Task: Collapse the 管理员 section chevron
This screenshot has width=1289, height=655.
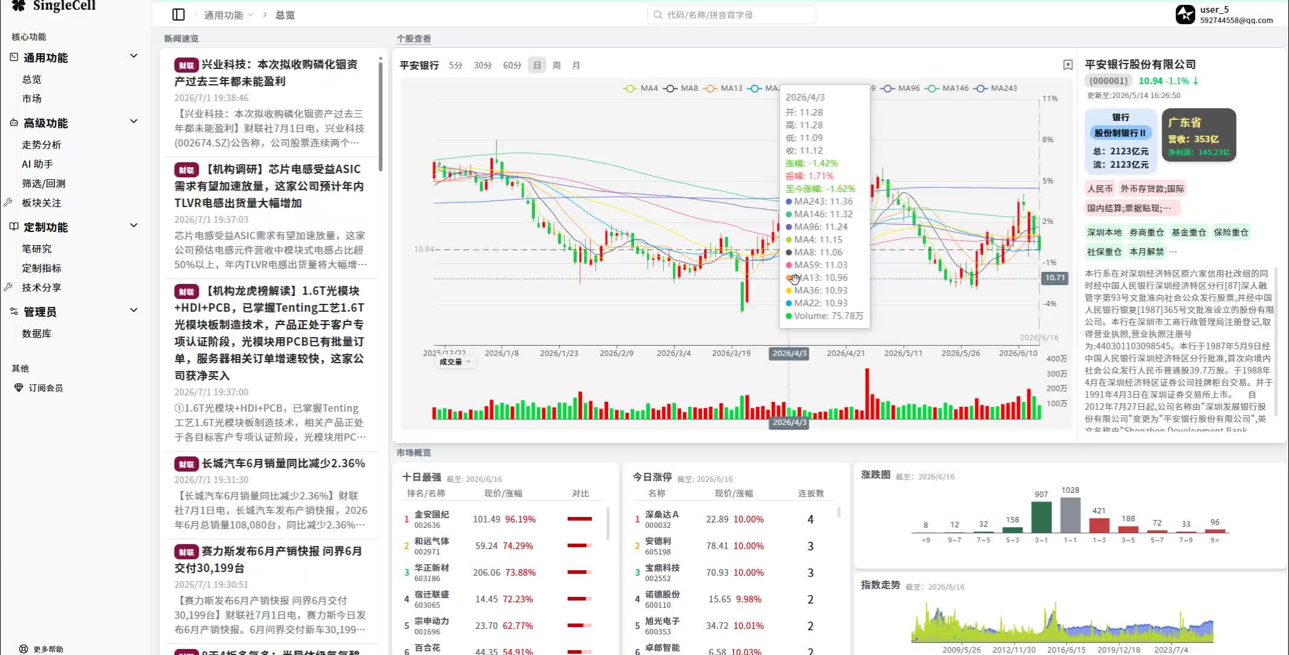Action: [134, 310]
